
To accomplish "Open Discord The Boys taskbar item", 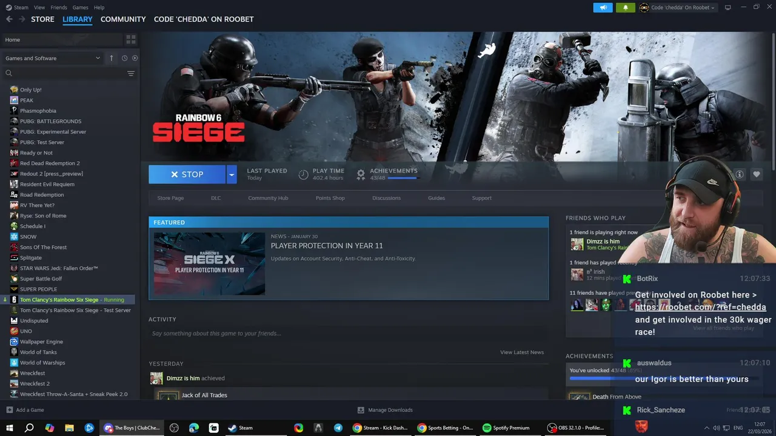I will (132, 428).
